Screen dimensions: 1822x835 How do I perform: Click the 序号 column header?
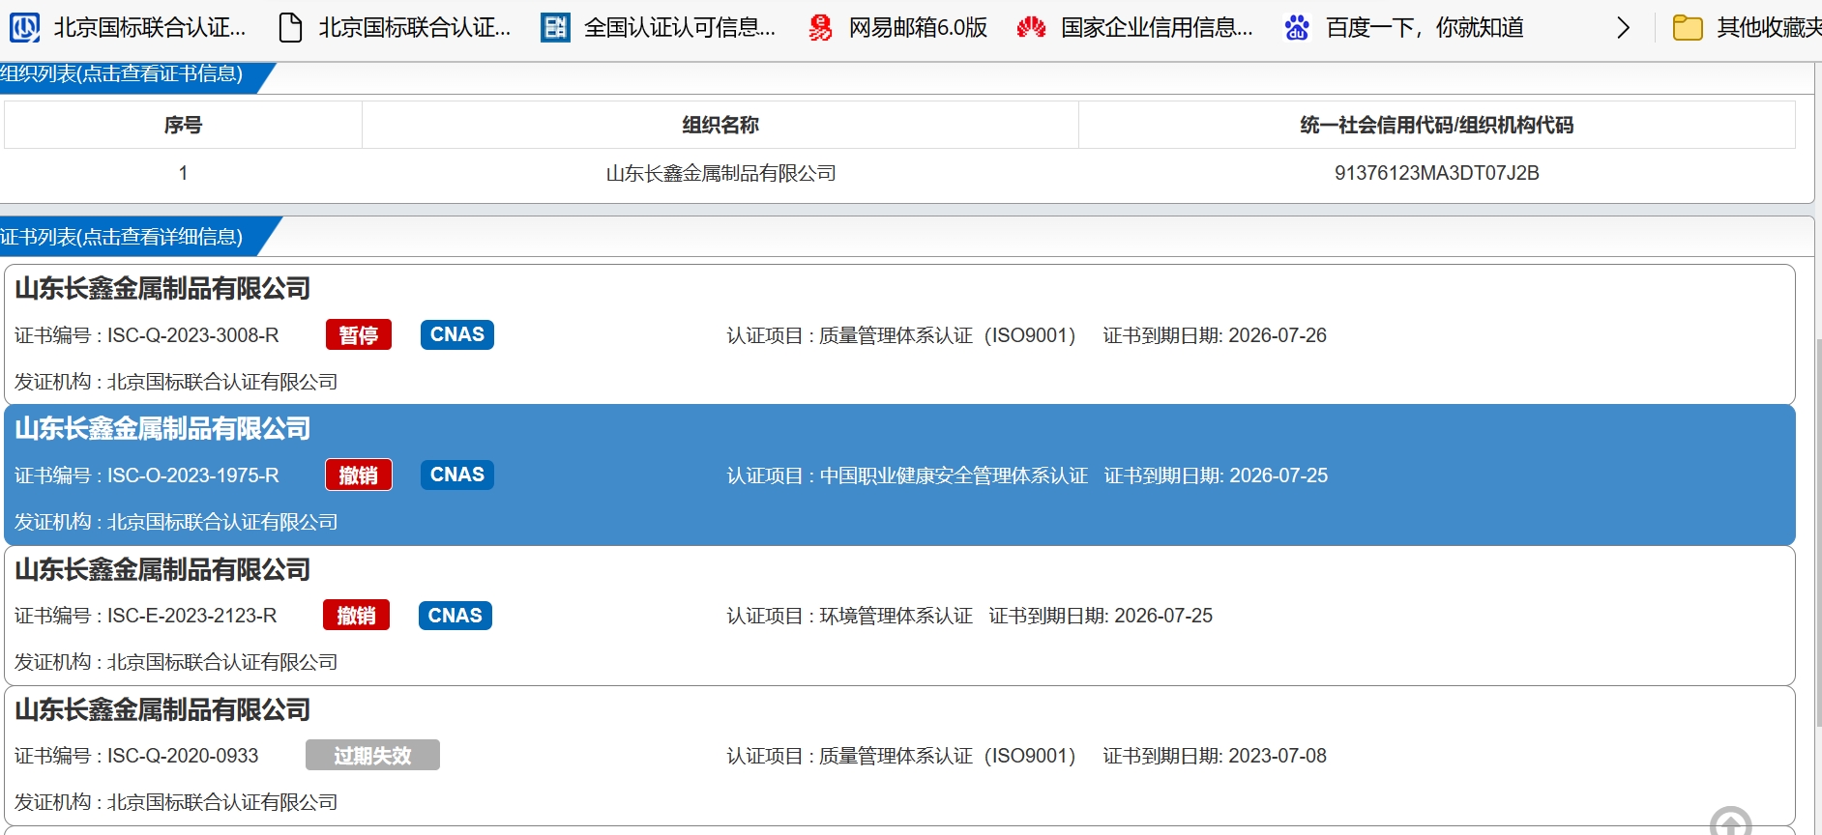[183, 125]
